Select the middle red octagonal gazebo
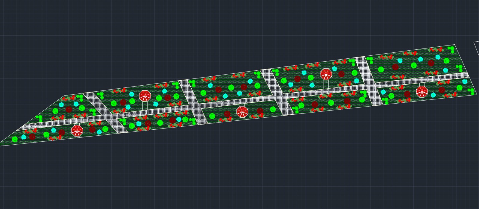The height and width of the screenshot is (209, 479). (242, 112)
